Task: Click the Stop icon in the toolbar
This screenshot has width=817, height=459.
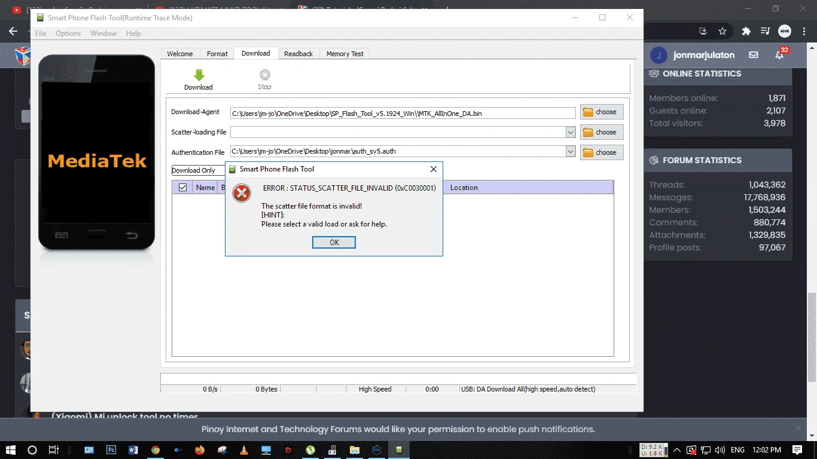Action: [x=264, y=75]
